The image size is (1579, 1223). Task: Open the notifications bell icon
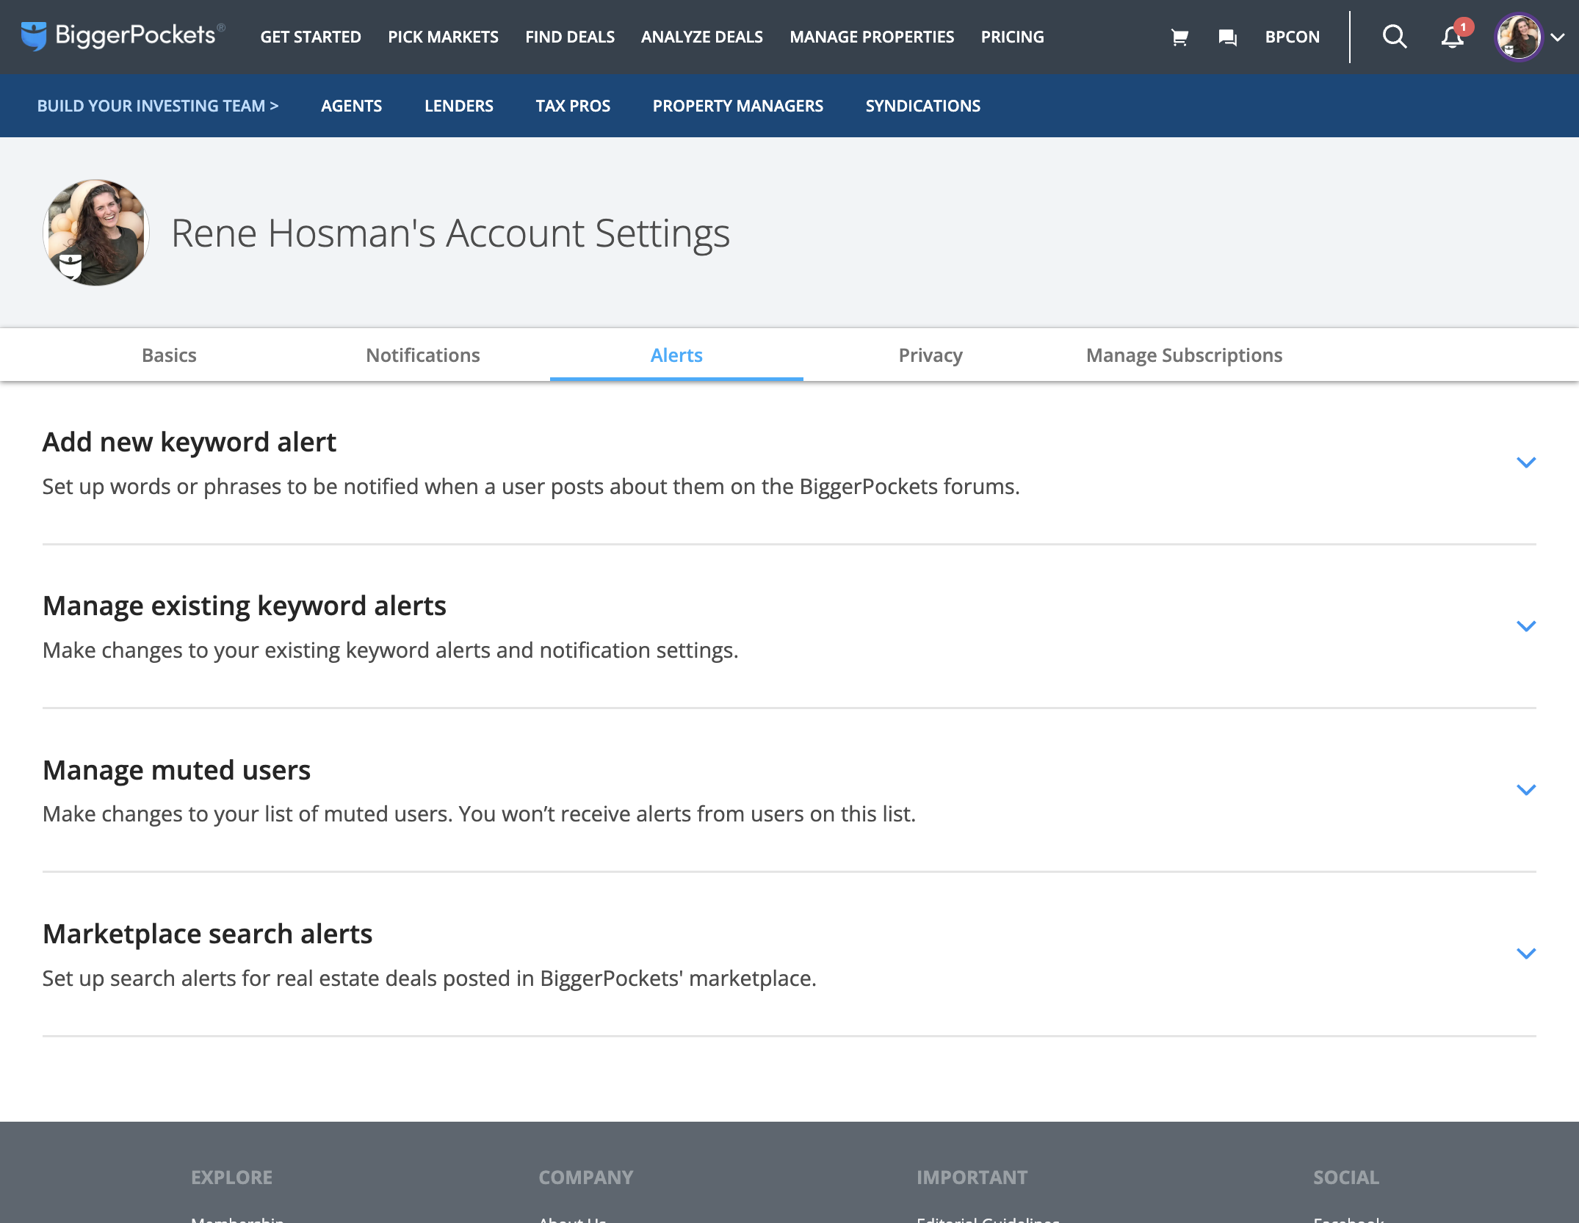pyautogui.click(x=1452, y=37)
